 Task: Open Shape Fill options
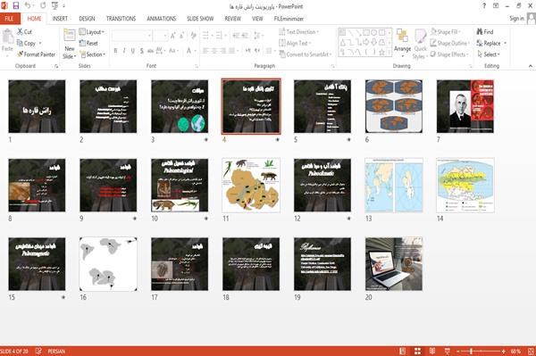point(446,32)
